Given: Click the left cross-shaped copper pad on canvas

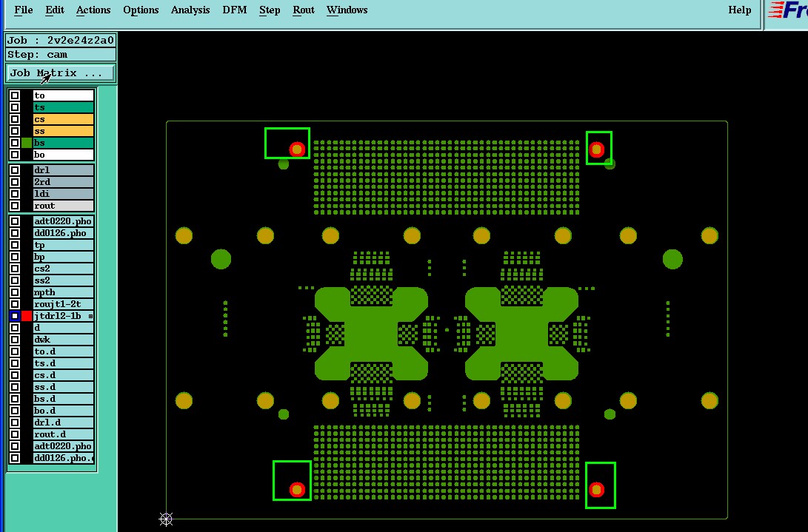Looking at the screenshot, I should point(371,334).
